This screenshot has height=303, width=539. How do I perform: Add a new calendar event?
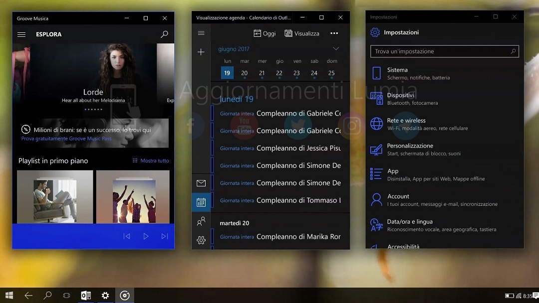[201, 52]
